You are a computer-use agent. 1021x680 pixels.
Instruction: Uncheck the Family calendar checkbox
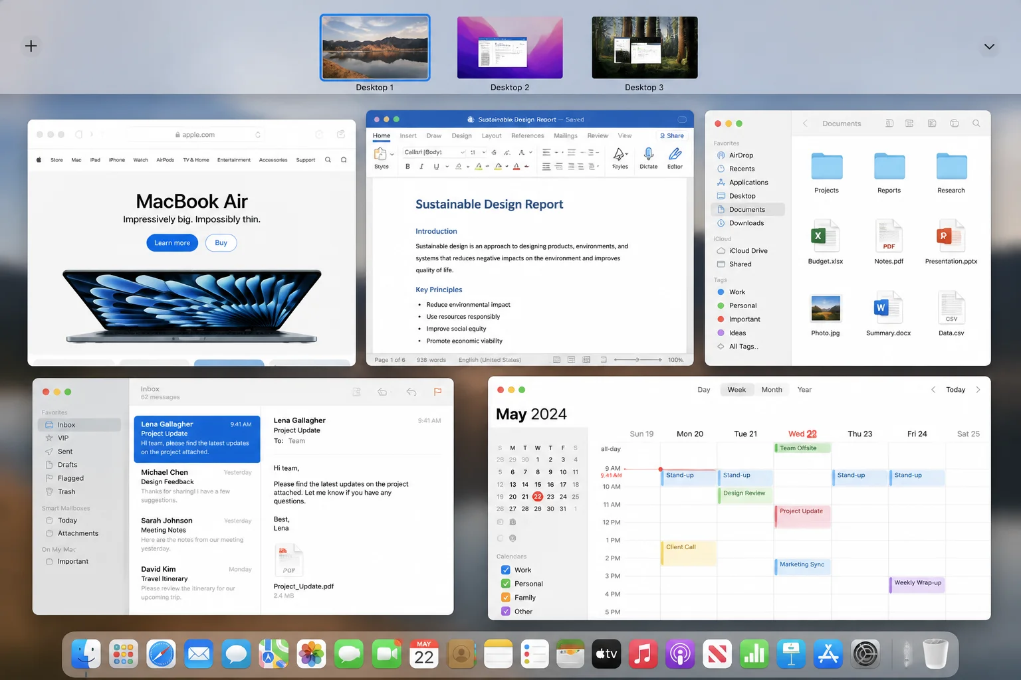coord(505,598)
